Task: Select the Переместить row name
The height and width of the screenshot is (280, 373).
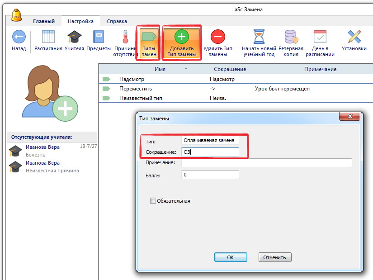Action: pyautogui.click(x=135, y=89)
